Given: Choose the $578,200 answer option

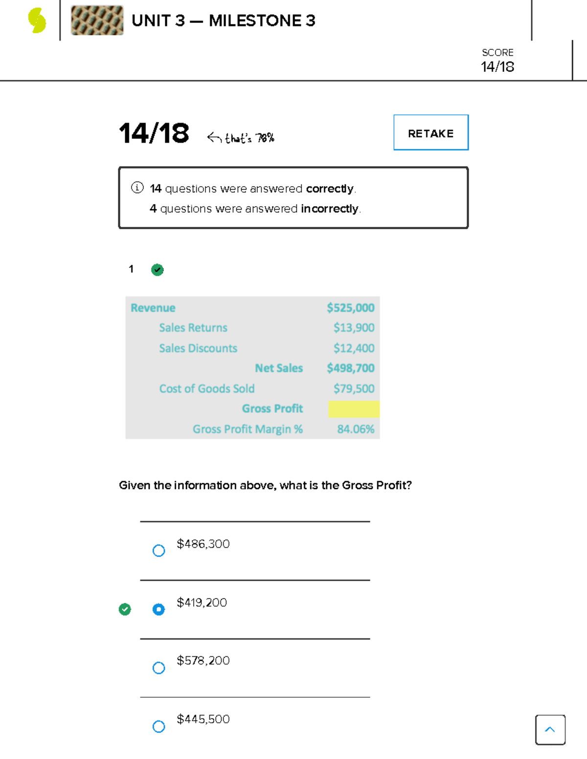Looking at the screenshot, I should (x=158, y=668).
